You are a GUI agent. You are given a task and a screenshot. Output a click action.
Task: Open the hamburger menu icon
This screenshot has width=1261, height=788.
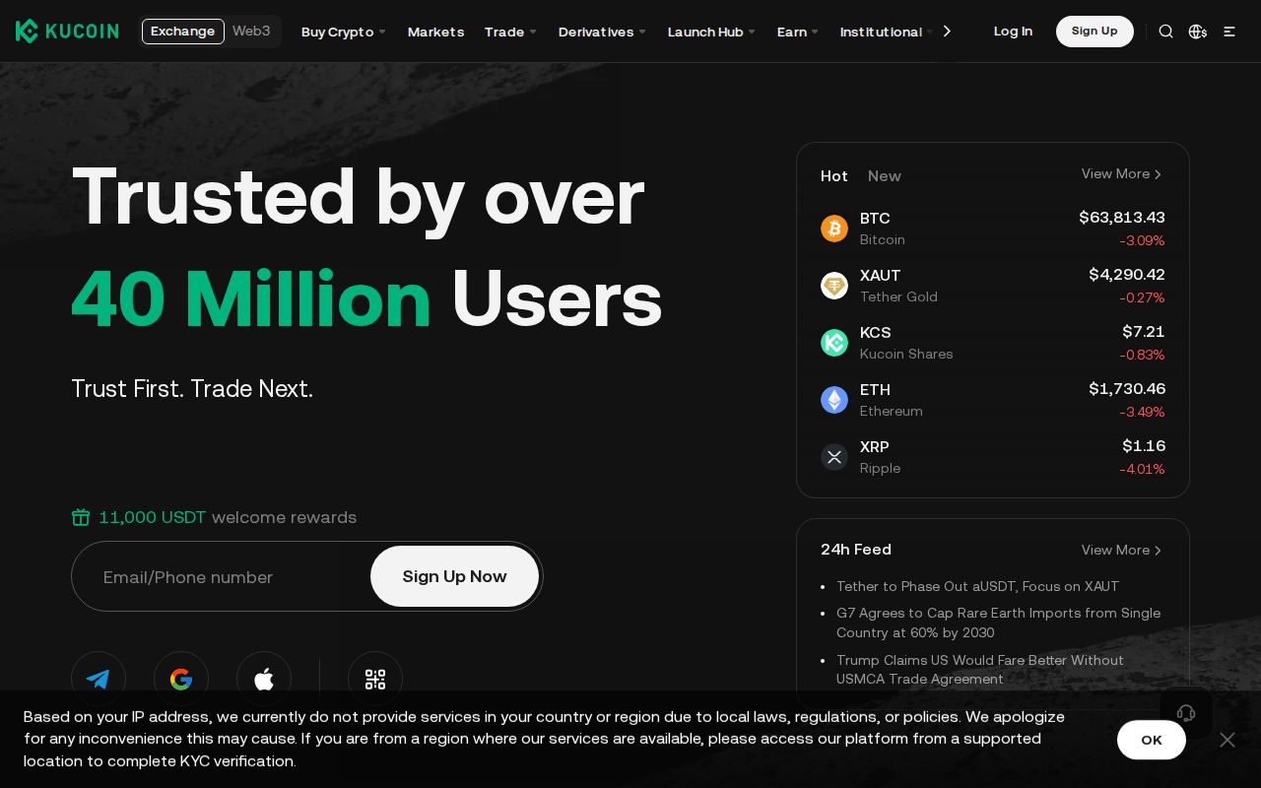1229,32
